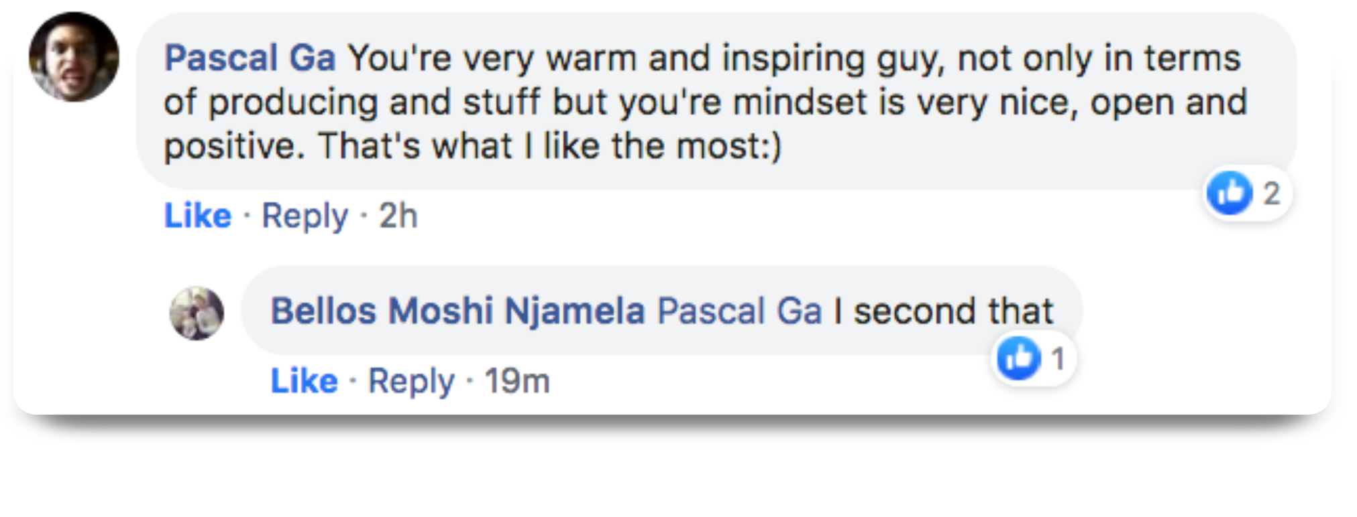Open Bellos Moshi Njamela's profile from name

point(457,311)
